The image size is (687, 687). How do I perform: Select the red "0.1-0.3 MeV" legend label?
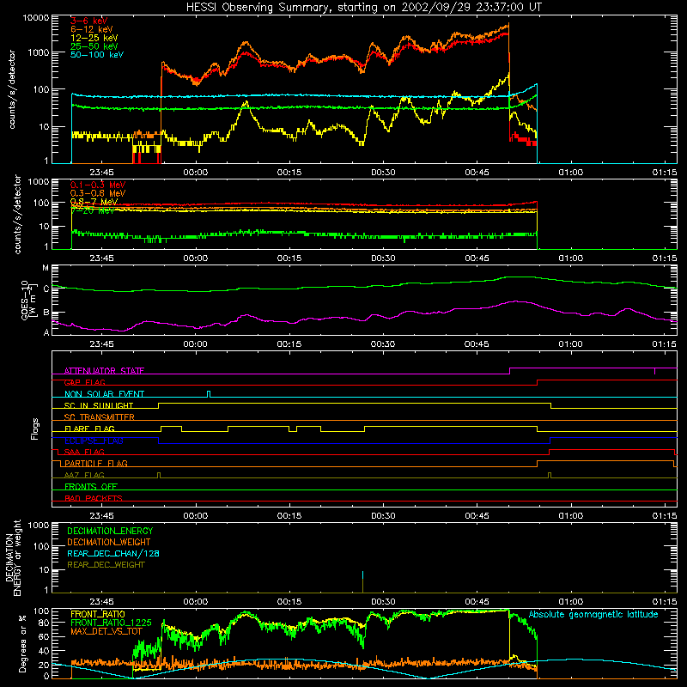(98, 185)
